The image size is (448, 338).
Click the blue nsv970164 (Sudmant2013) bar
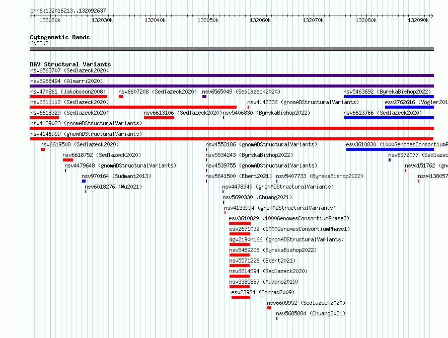pyautogui.click(x=84, y=181)
